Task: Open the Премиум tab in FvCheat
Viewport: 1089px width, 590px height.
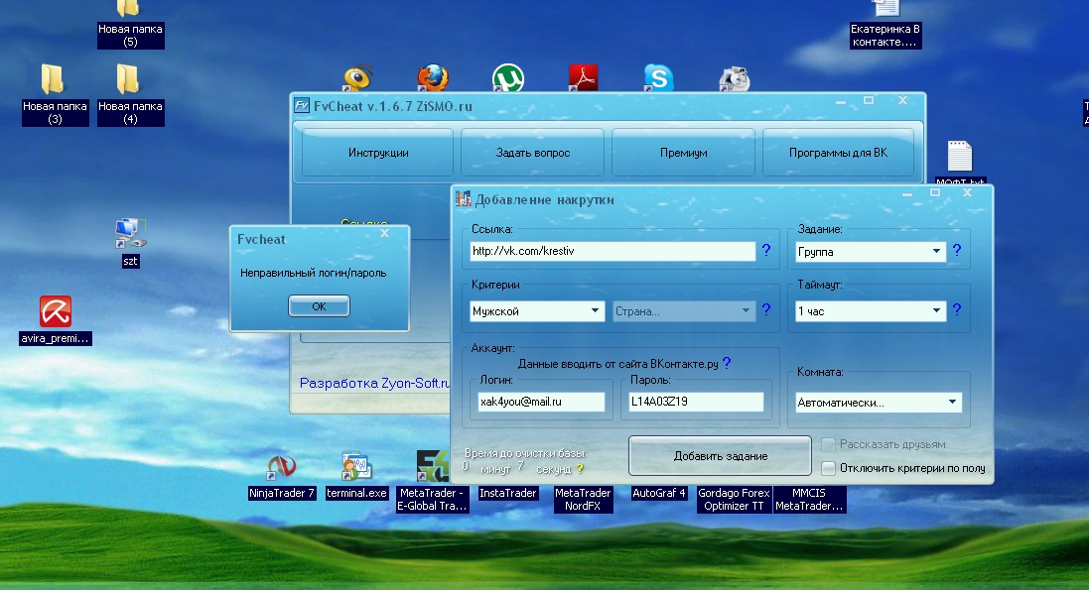Action: tap(683, 153)
